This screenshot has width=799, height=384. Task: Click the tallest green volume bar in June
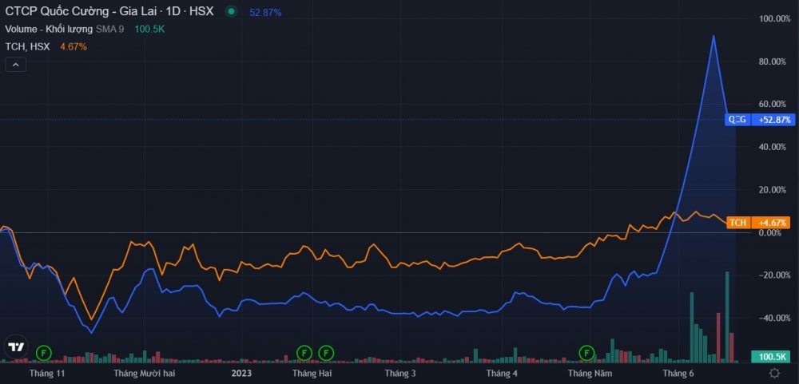pos(727,317)
